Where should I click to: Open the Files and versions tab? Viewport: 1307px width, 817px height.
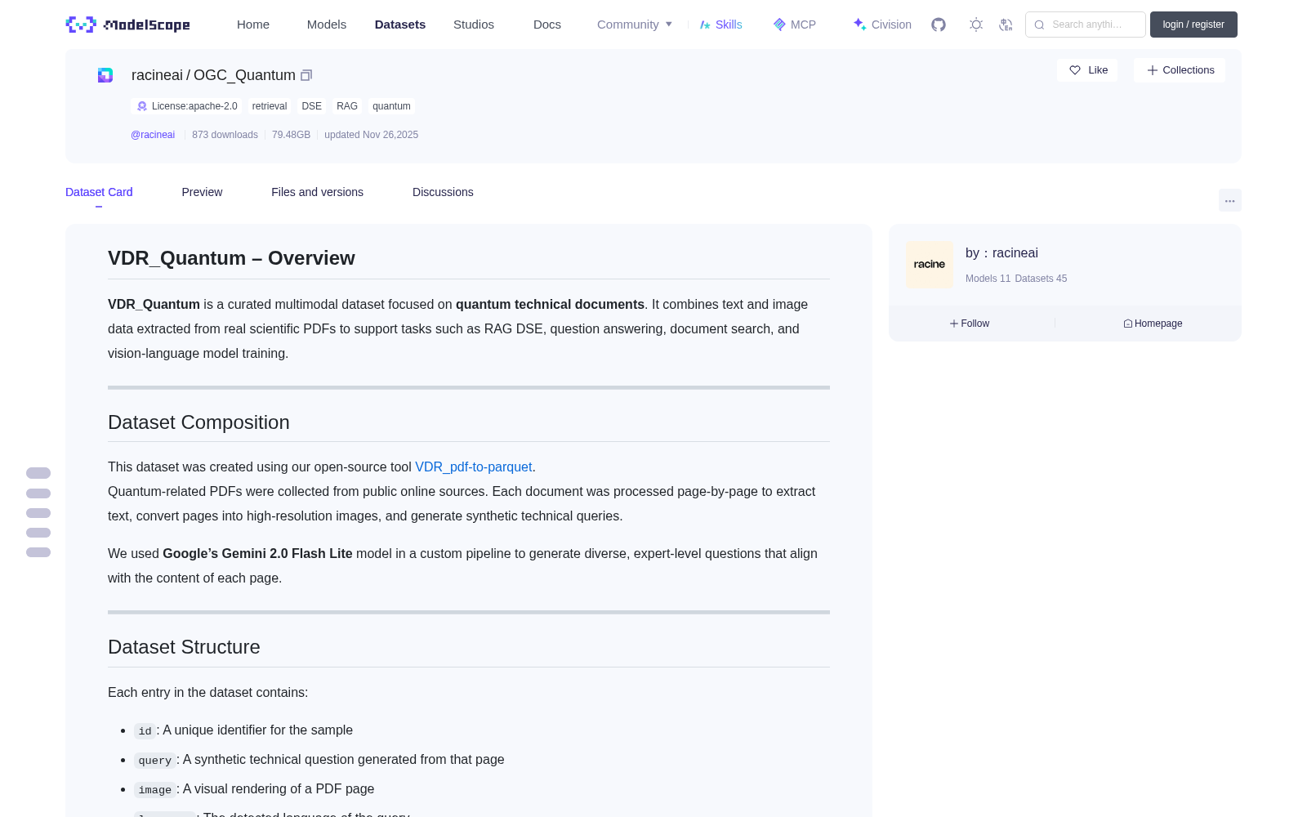point(317,192)
